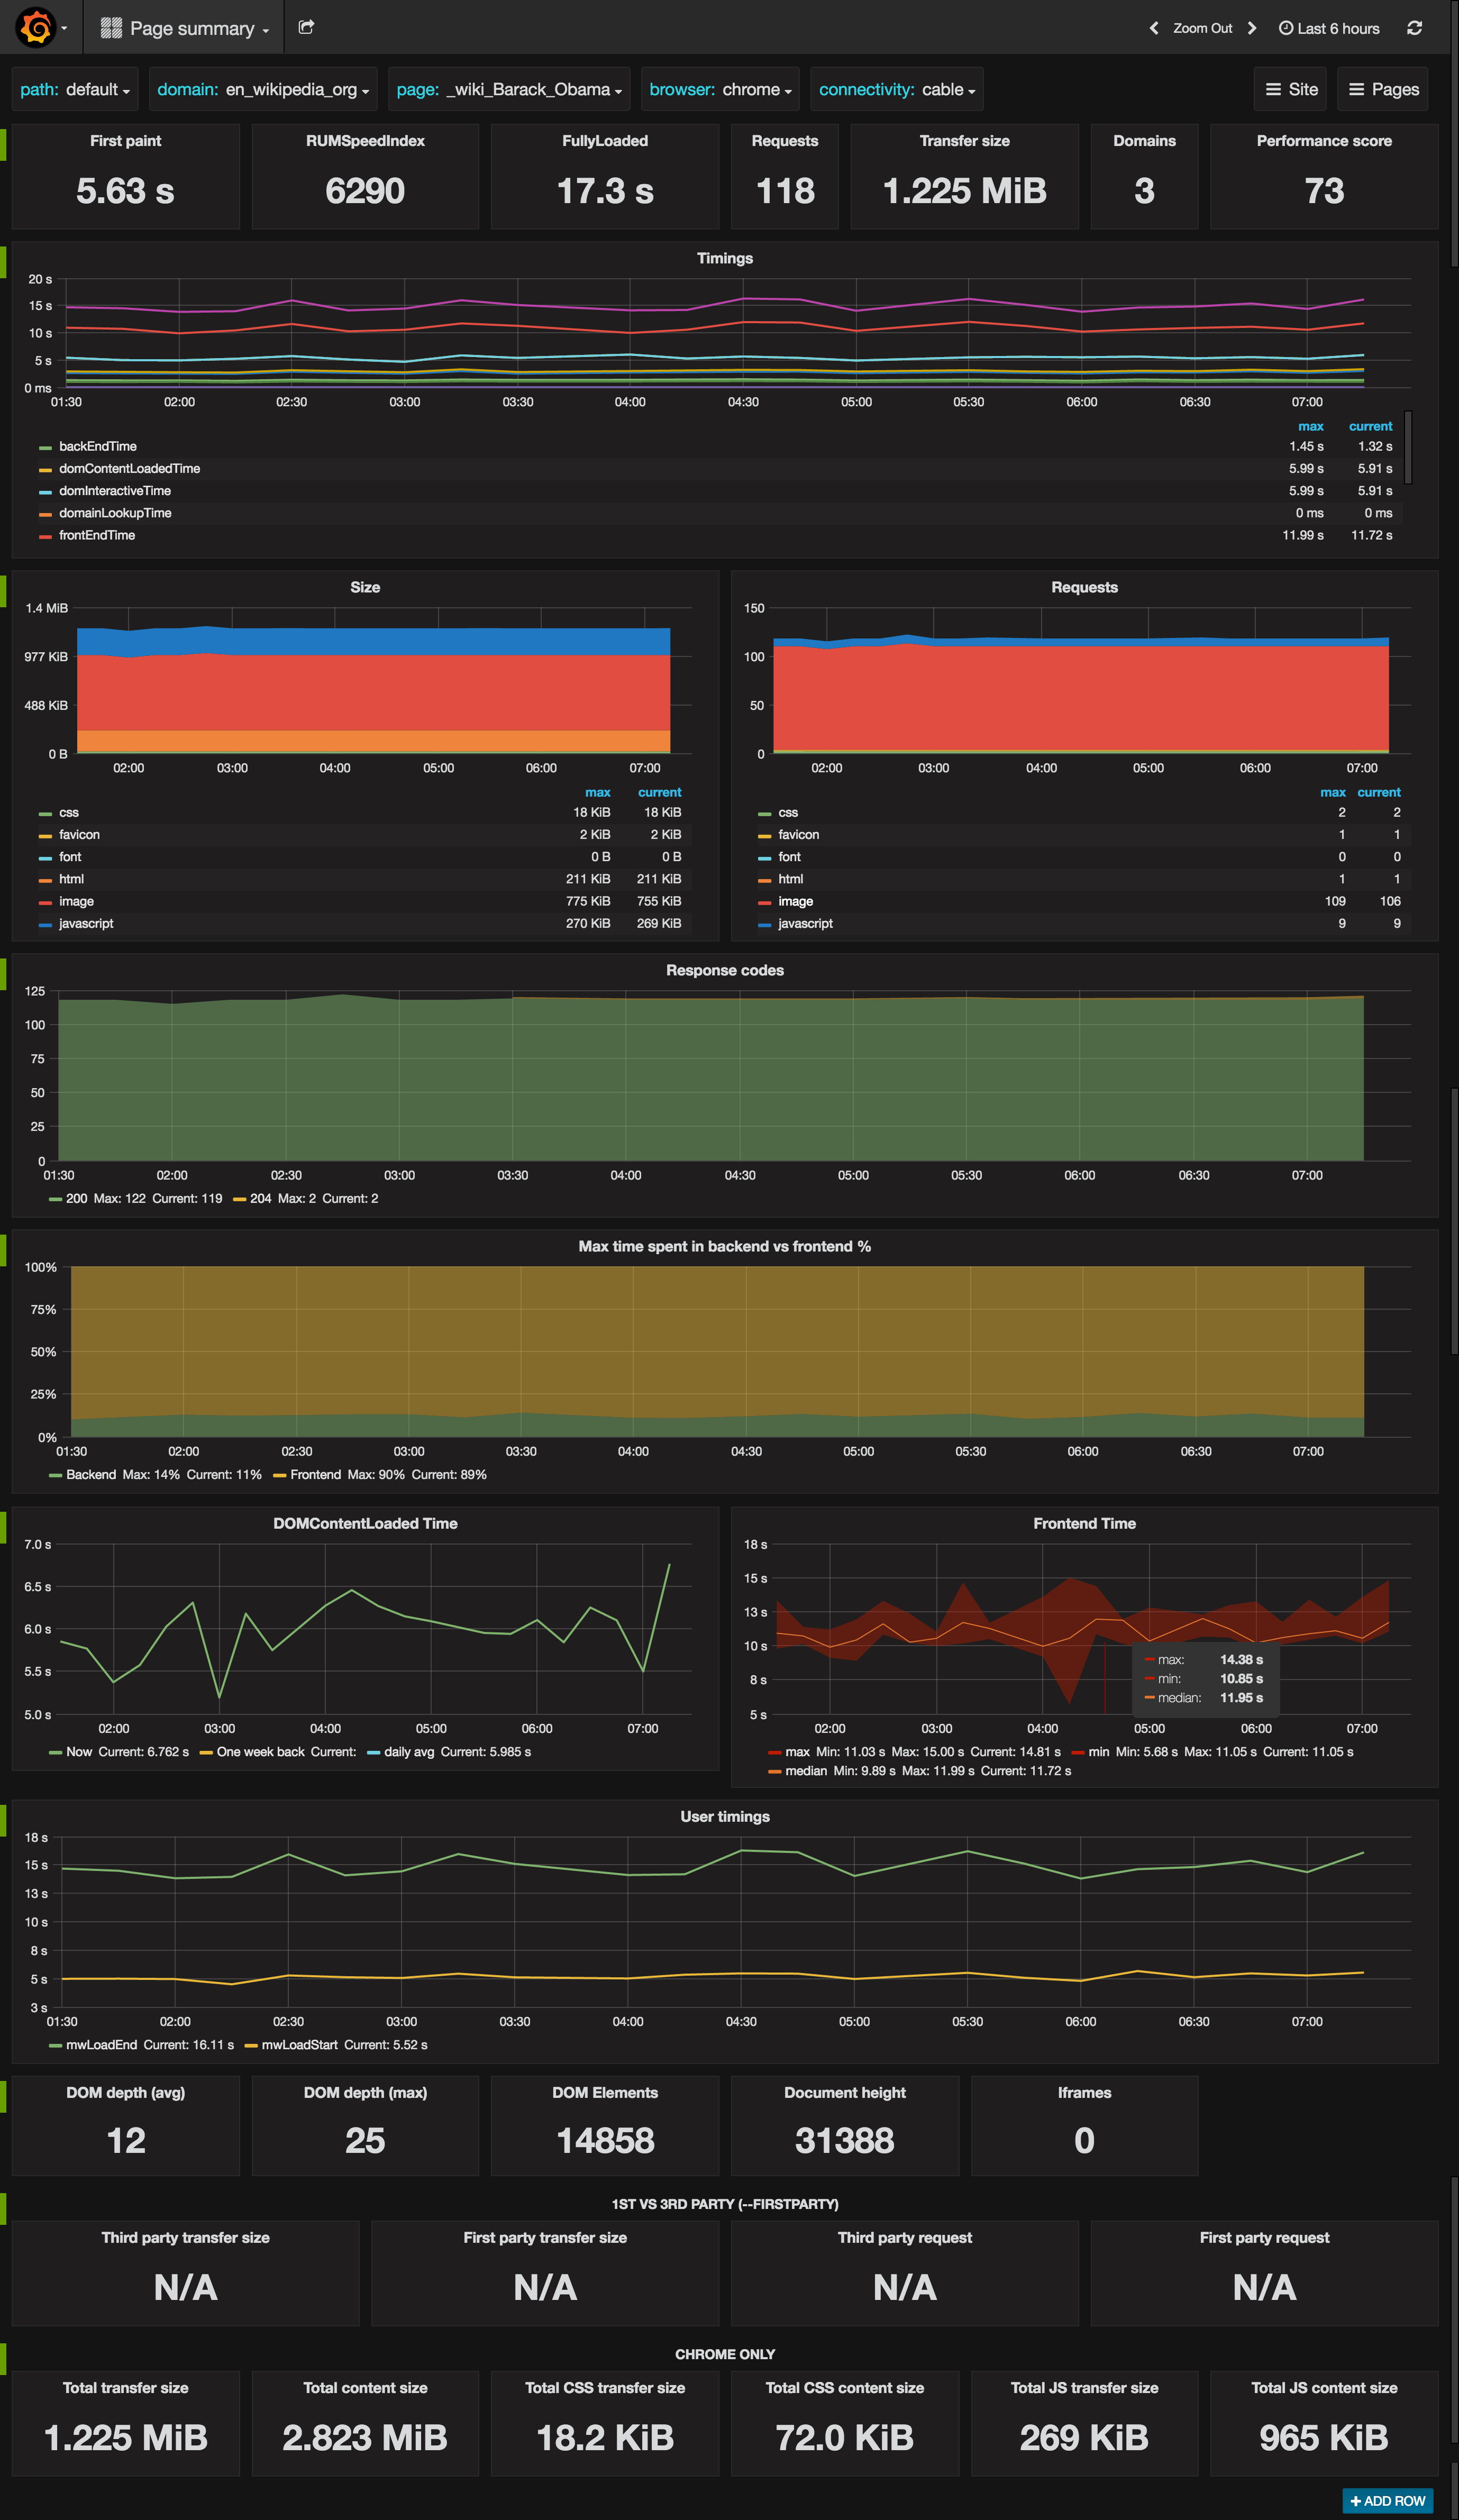1459x2520 pixels.
Task: Sort Requests legend by max column header
Action: [x=1332, y=793]
